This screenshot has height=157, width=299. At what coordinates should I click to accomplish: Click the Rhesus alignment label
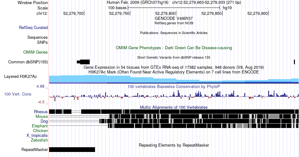click(41, 112)
